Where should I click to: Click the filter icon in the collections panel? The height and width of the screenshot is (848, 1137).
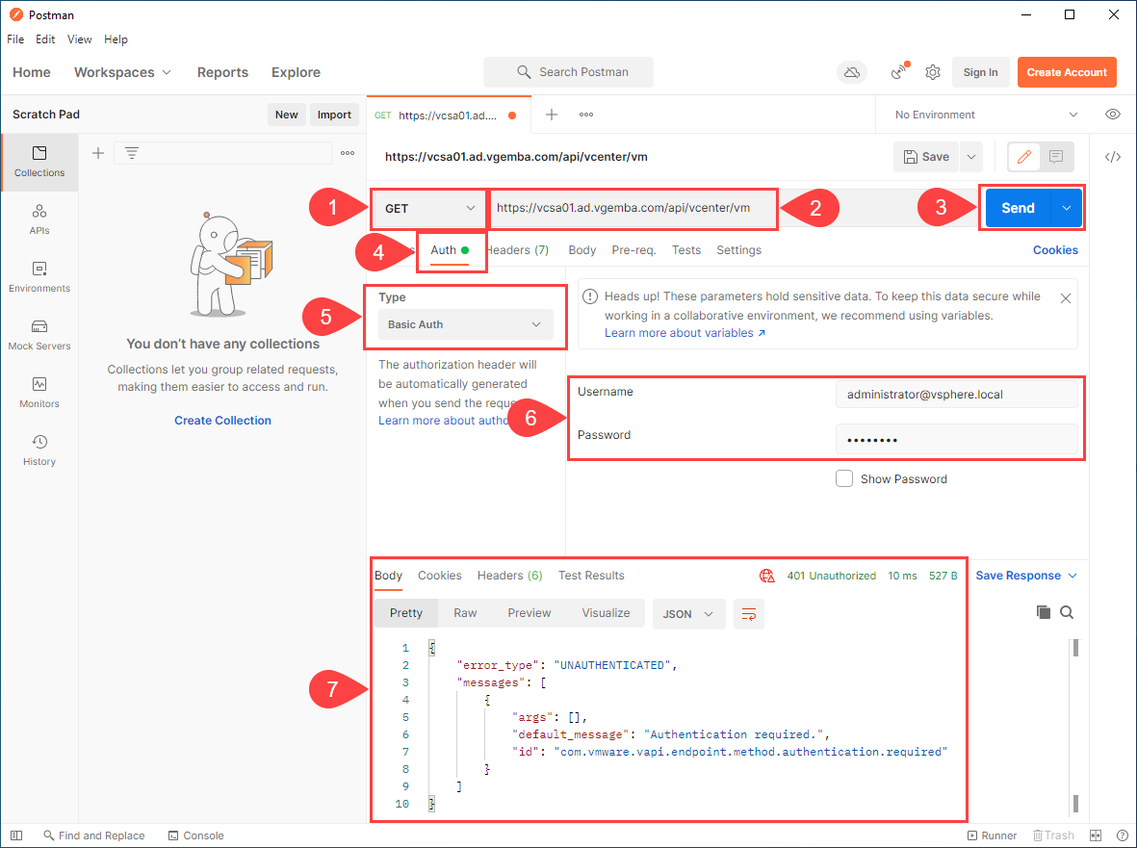(x=131, y=153)
